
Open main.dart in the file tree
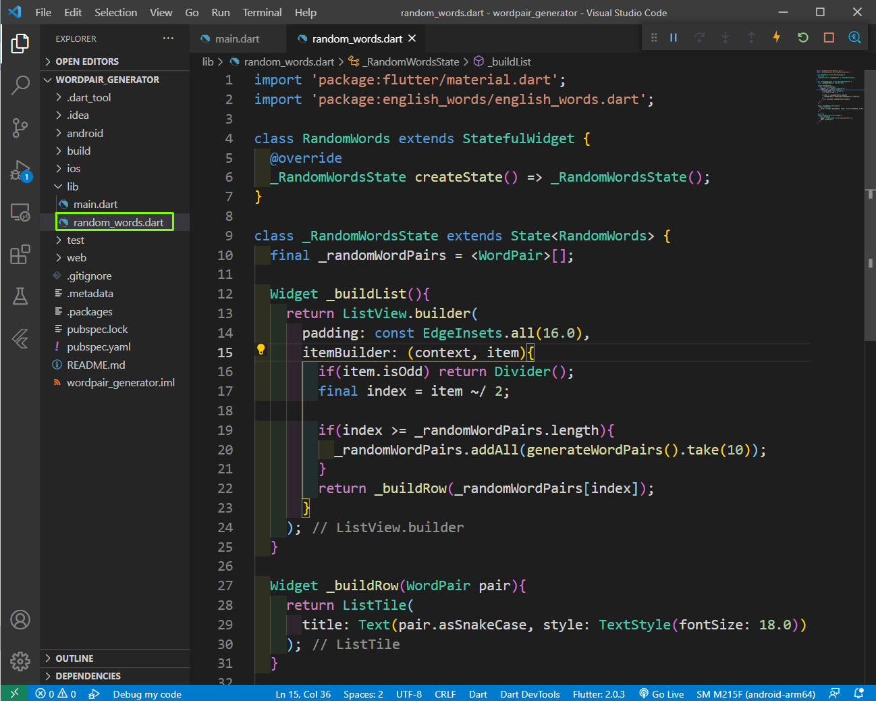point(115,204)
